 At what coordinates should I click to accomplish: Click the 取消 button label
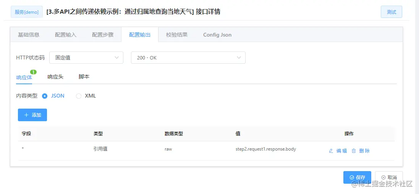pos(392,178)
